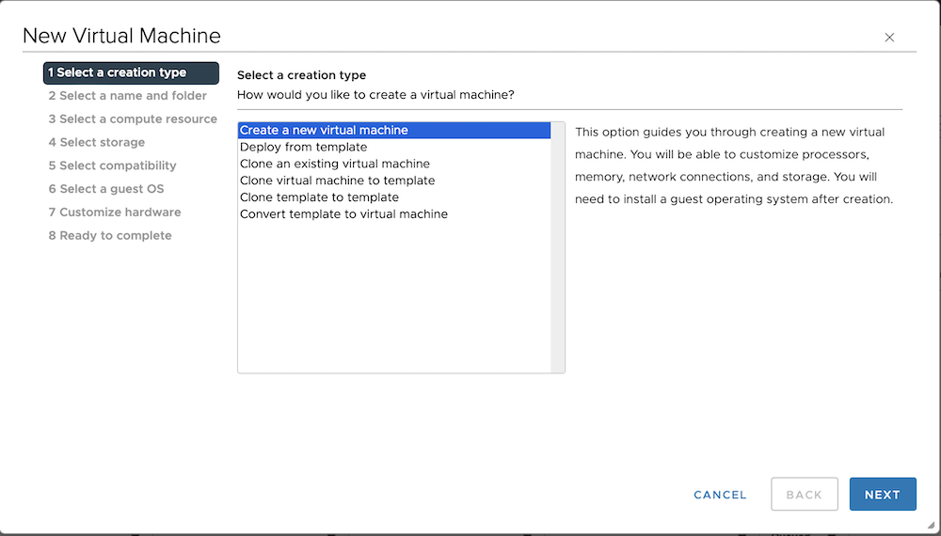Click the dialog resize handle corner

[932, 526]
